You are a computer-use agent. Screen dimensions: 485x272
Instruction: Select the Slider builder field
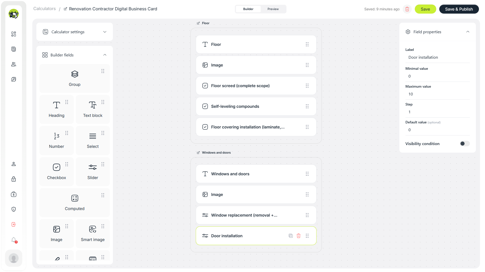(93, 172)
